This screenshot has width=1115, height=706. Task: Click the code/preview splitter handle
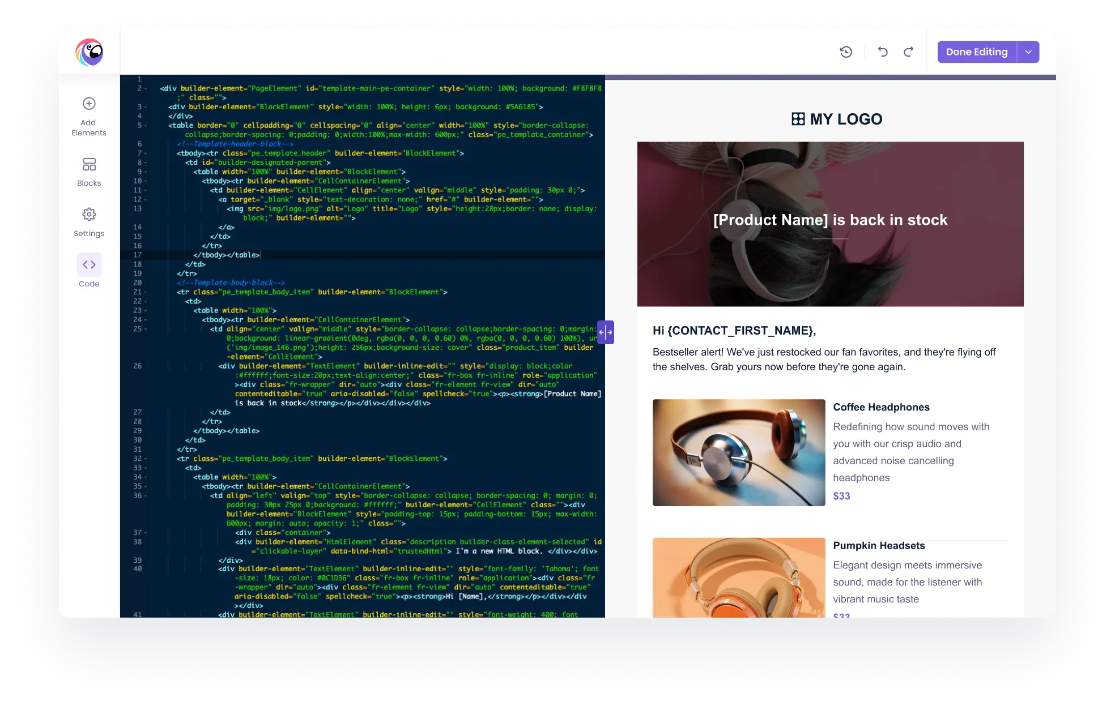(x=606, y=332)
